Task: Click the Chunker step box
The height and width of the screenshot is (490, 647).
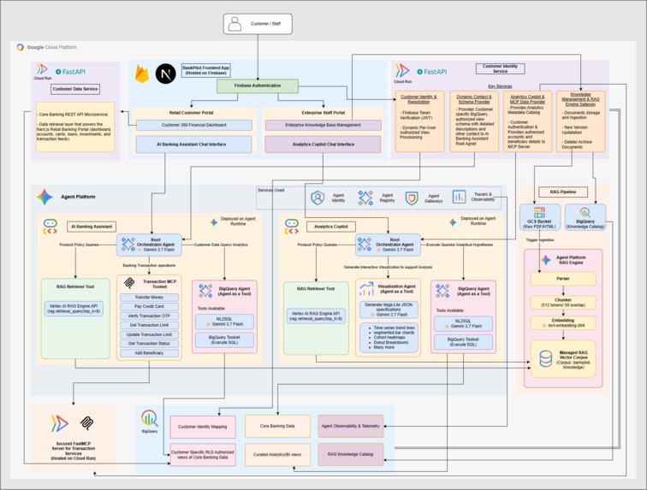Action: coord(563,303)
